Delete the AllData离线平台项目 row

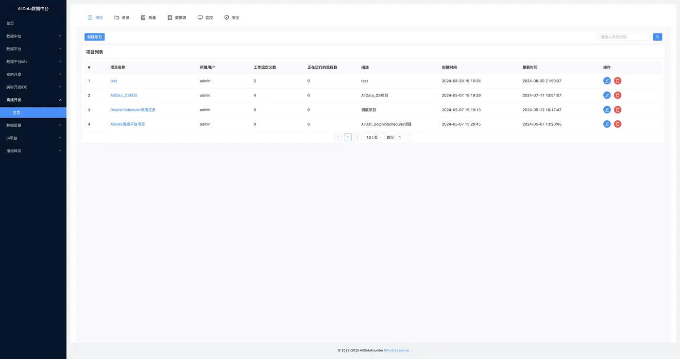tap(617, 124)
